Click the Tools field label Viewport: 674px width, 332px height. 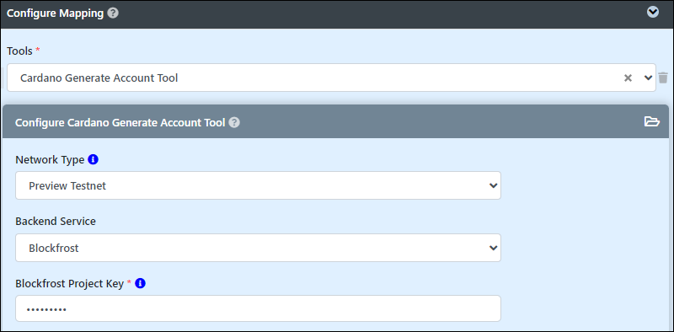tap(19, 51)
